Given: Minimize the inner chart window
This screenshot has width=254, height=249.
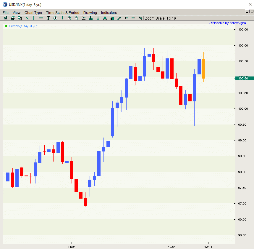Looking at the screenshot, I should (247, 12).
